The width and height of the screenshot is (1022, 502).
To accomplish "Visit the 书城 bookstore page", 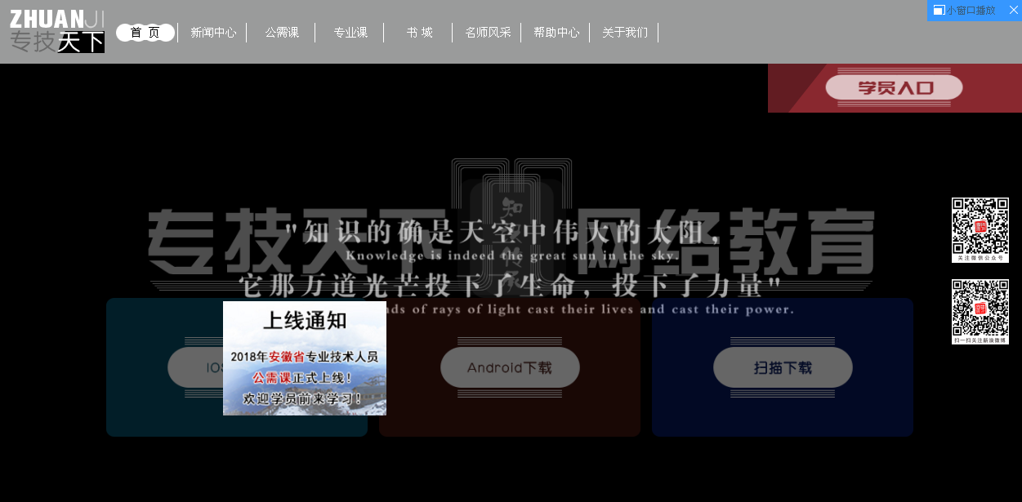I will click(x=419, y=33).
